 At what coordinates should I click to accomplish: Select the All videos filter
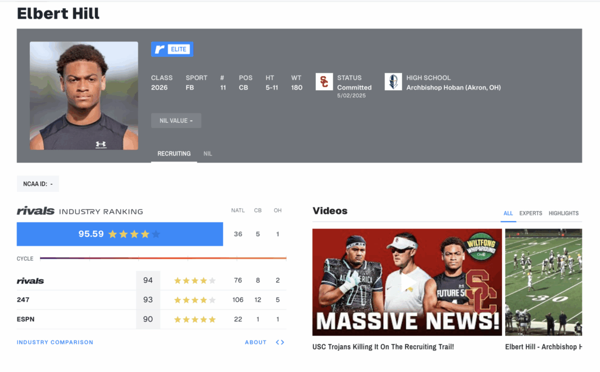508,213
